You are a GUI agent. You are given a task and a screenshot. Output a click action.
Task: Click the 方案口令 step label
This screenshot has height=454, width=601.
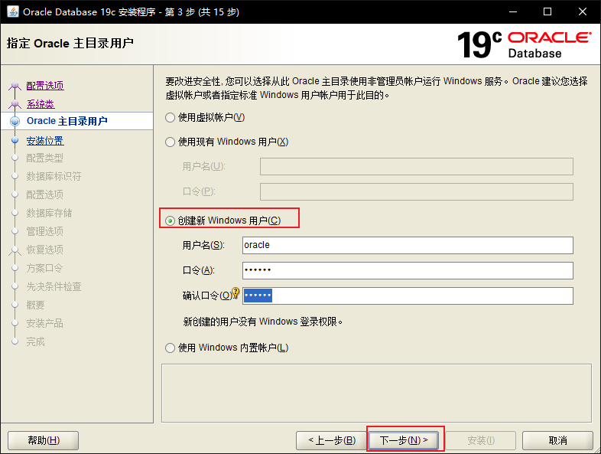[x=44, y=268]
